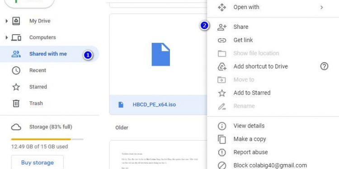Click the Get link chain icon
339x169 pixels.
[x=222, y=40]
